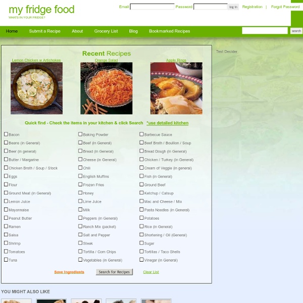
Task: Open the Lemon Chicken w Artichokes photo
Action: pyautogui.click(x=36, y=88)
